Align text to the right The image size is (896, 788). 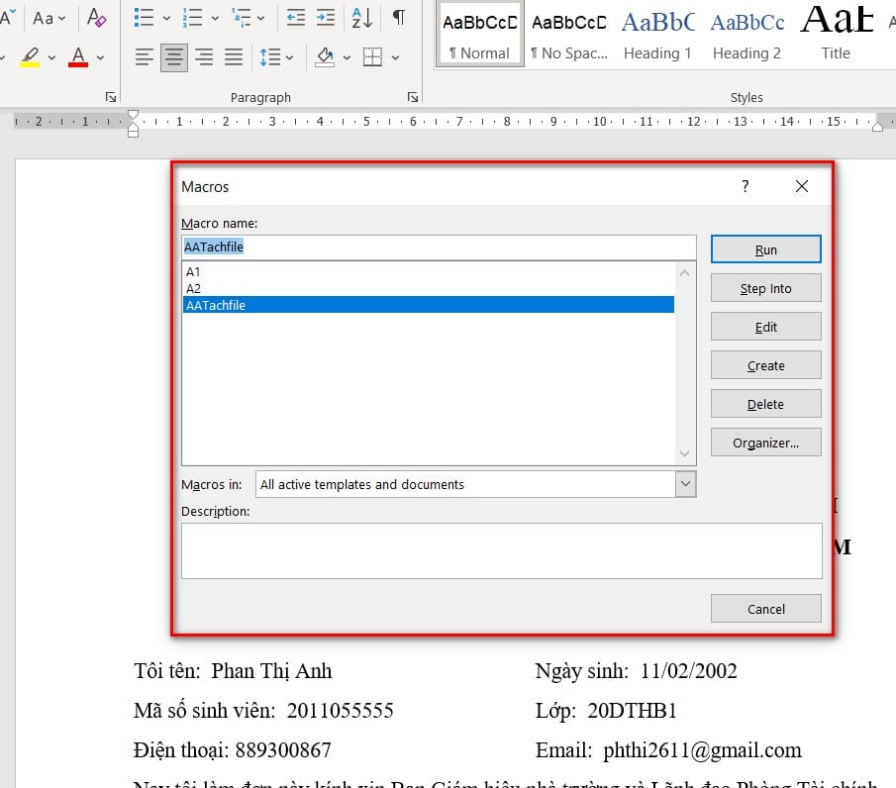[x=204, y=57]
